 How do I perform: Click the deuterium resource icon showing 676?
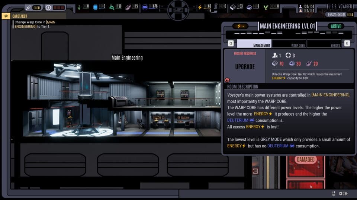(x=144, y=7)
